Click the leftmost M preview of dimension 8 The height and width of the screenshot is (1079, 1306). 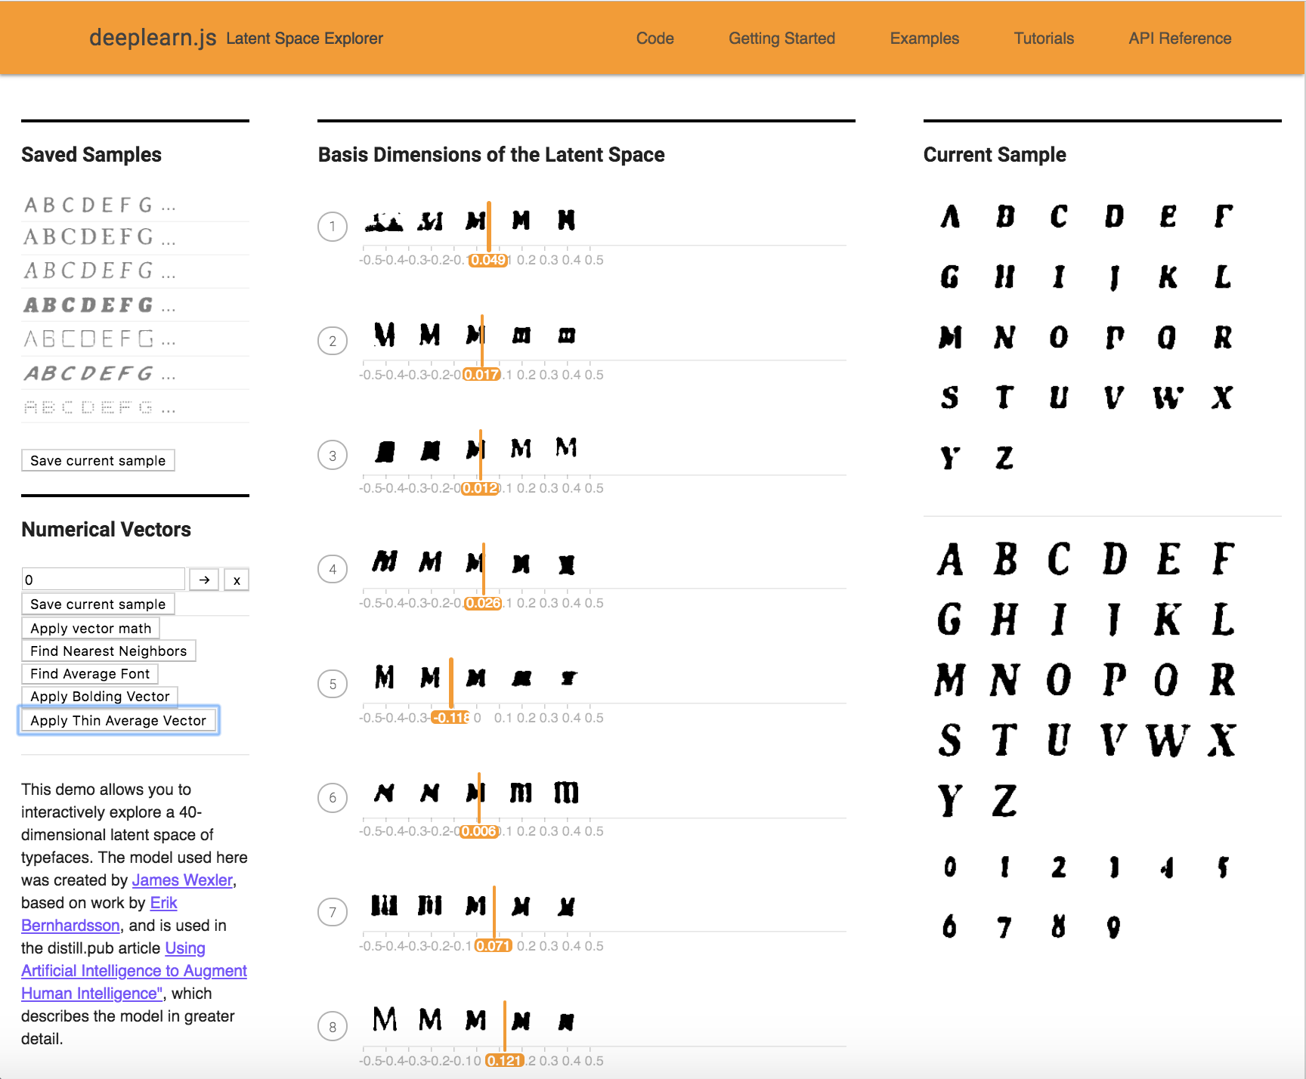point(385,1019)
